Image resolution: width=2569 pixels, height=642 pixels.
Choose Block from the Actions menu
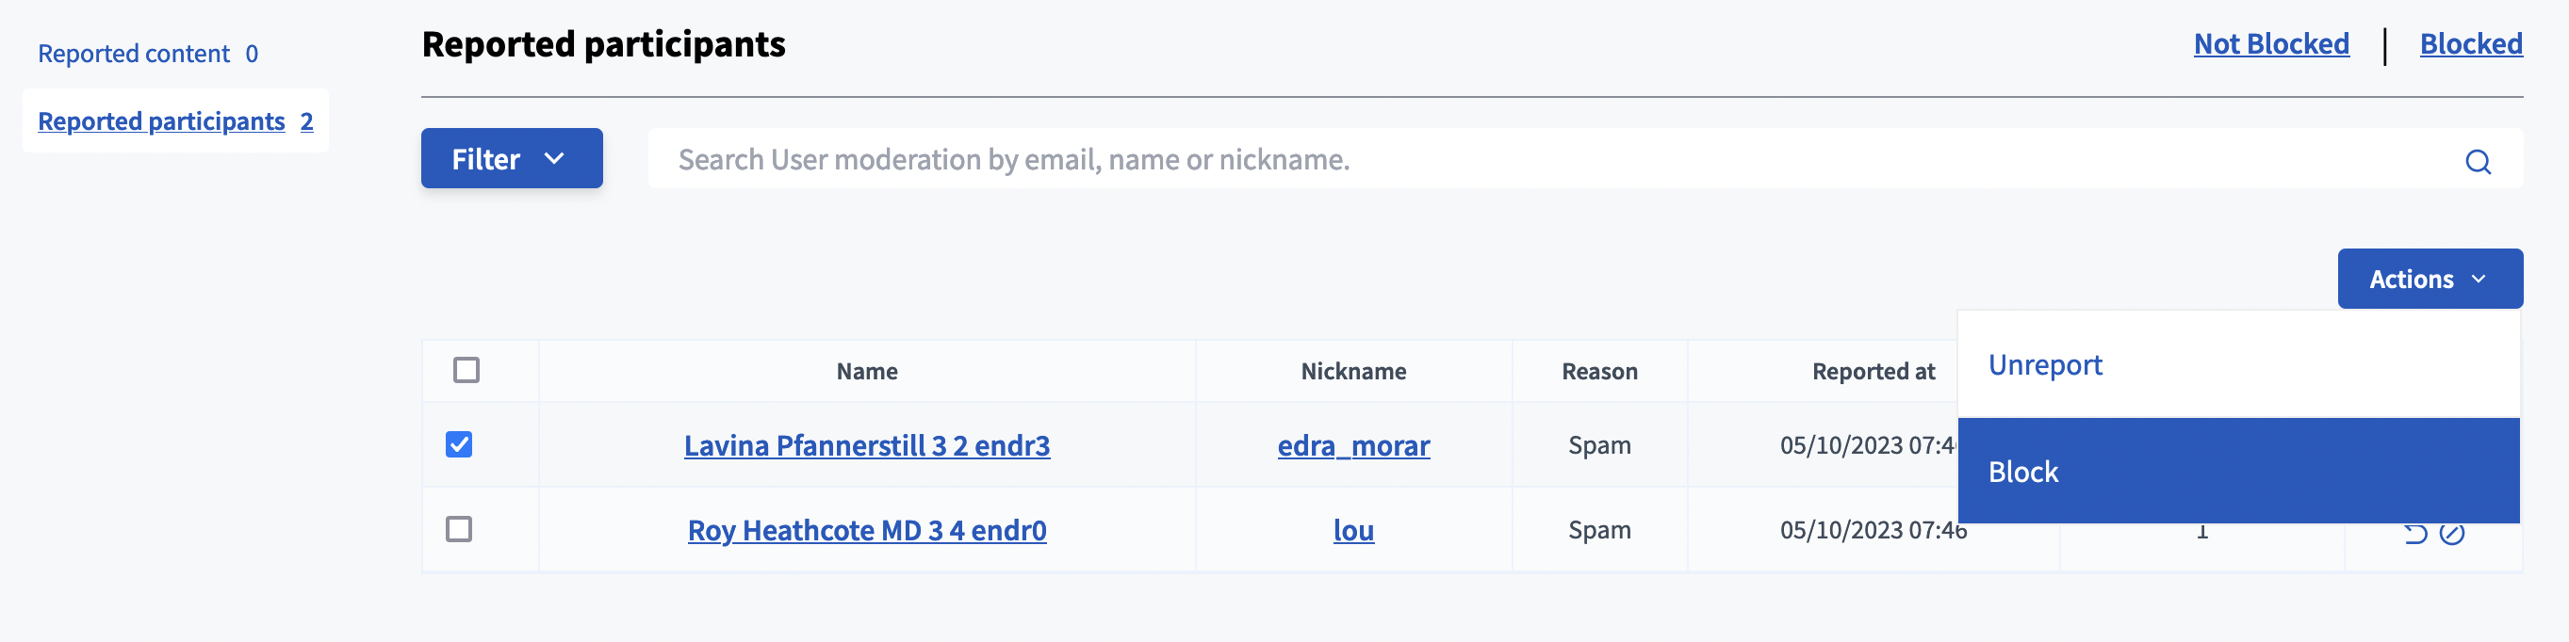(2022, 472)
